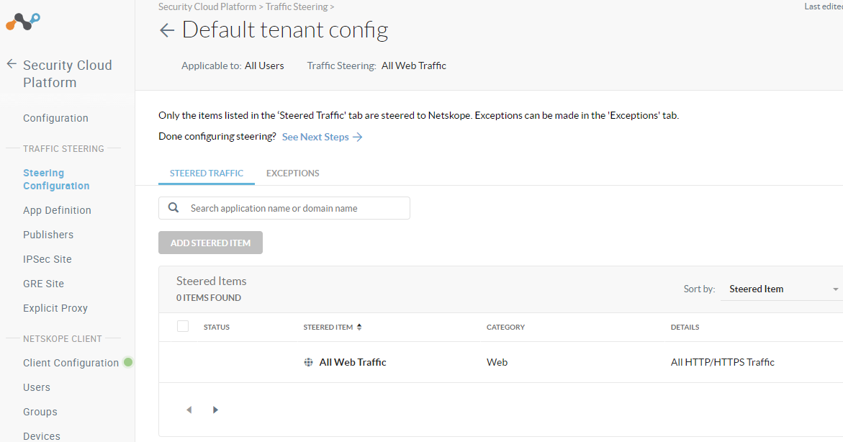This screenshot has height=442, width=843.
Task: Open the Sort by Steered Item dropdown
Action: point(783,289)
